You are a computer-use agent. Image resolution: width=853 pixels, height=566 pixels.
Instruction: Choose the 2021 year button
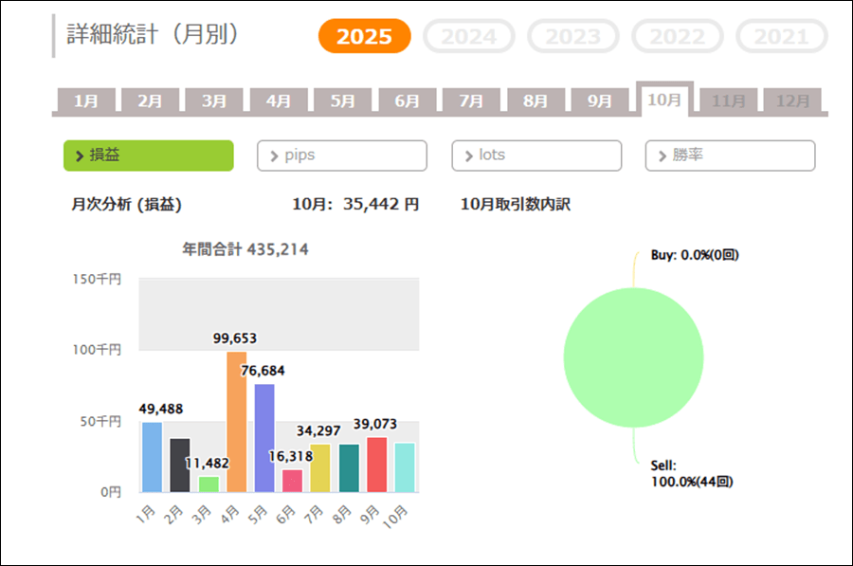[x=781, y=37]
